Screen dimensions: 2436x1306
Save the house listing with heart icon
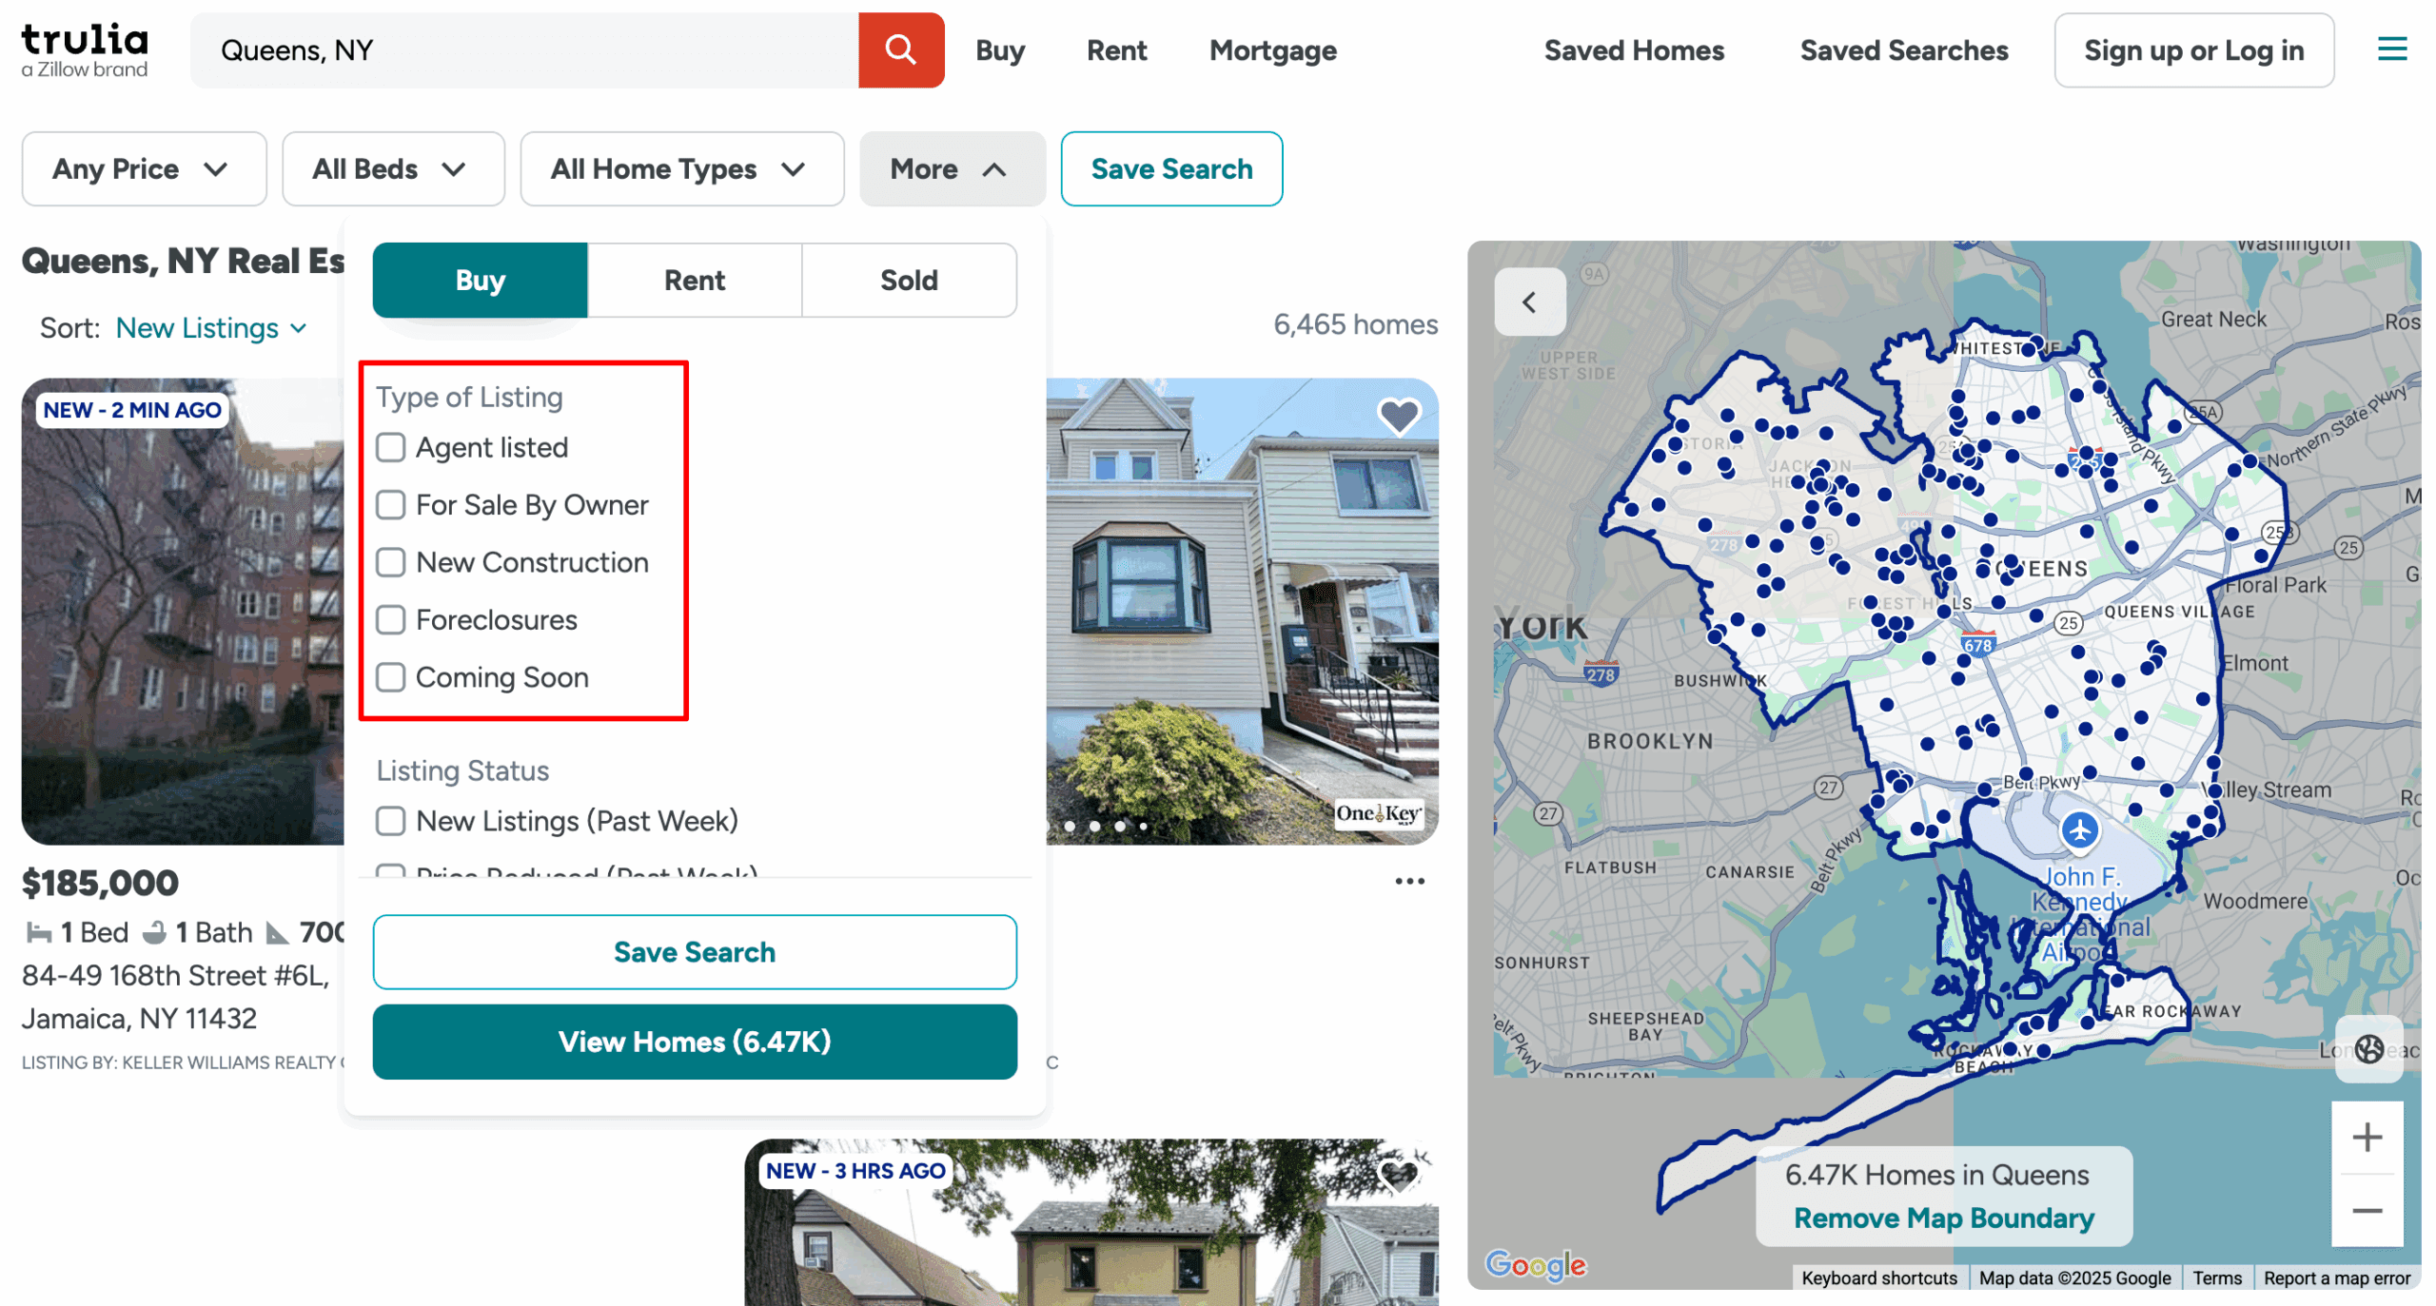point(1398,416)
